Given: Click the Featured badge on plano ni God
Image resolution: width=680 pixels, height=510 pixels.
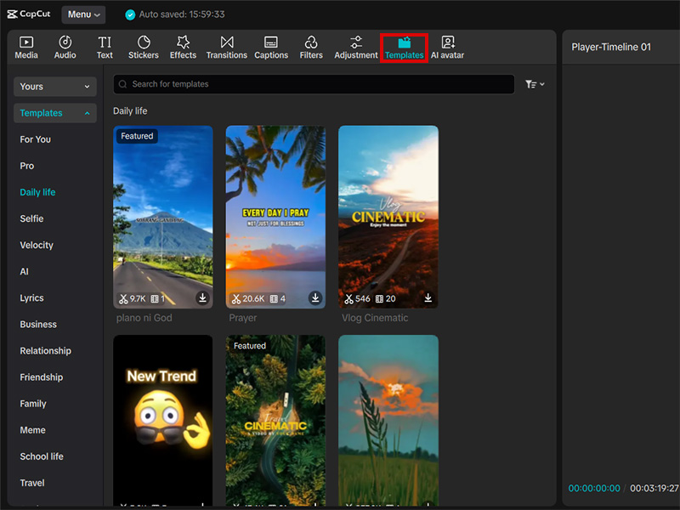Looking at the screenshot, I should (x=137, y=136).
